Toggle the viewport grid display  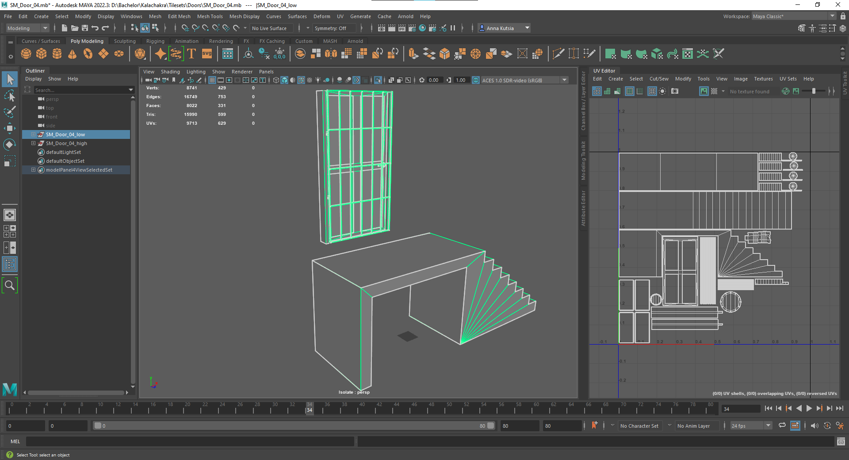(212, 80)
